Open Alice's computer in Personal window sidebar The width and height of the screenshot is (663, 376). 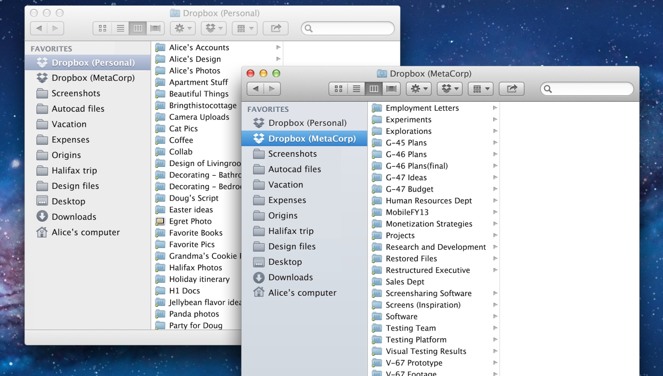pyautogui.click(x=88, y=232)
